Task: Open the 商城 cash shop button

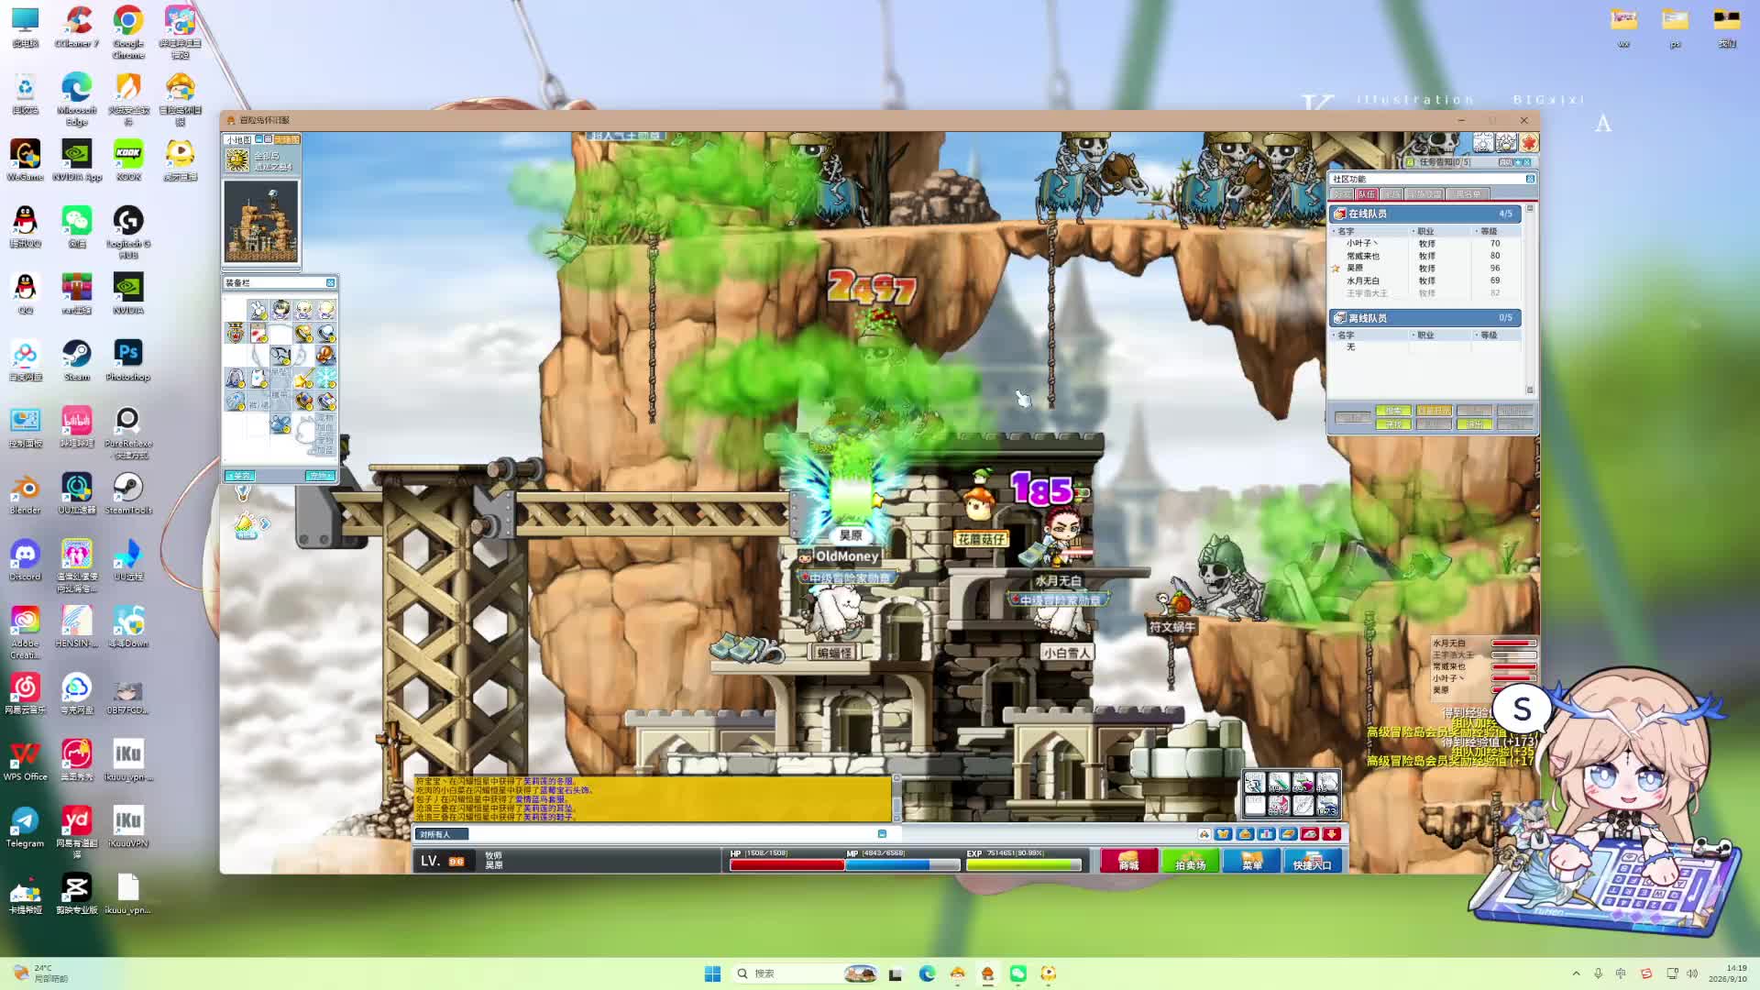Action: pos(1128,861)
